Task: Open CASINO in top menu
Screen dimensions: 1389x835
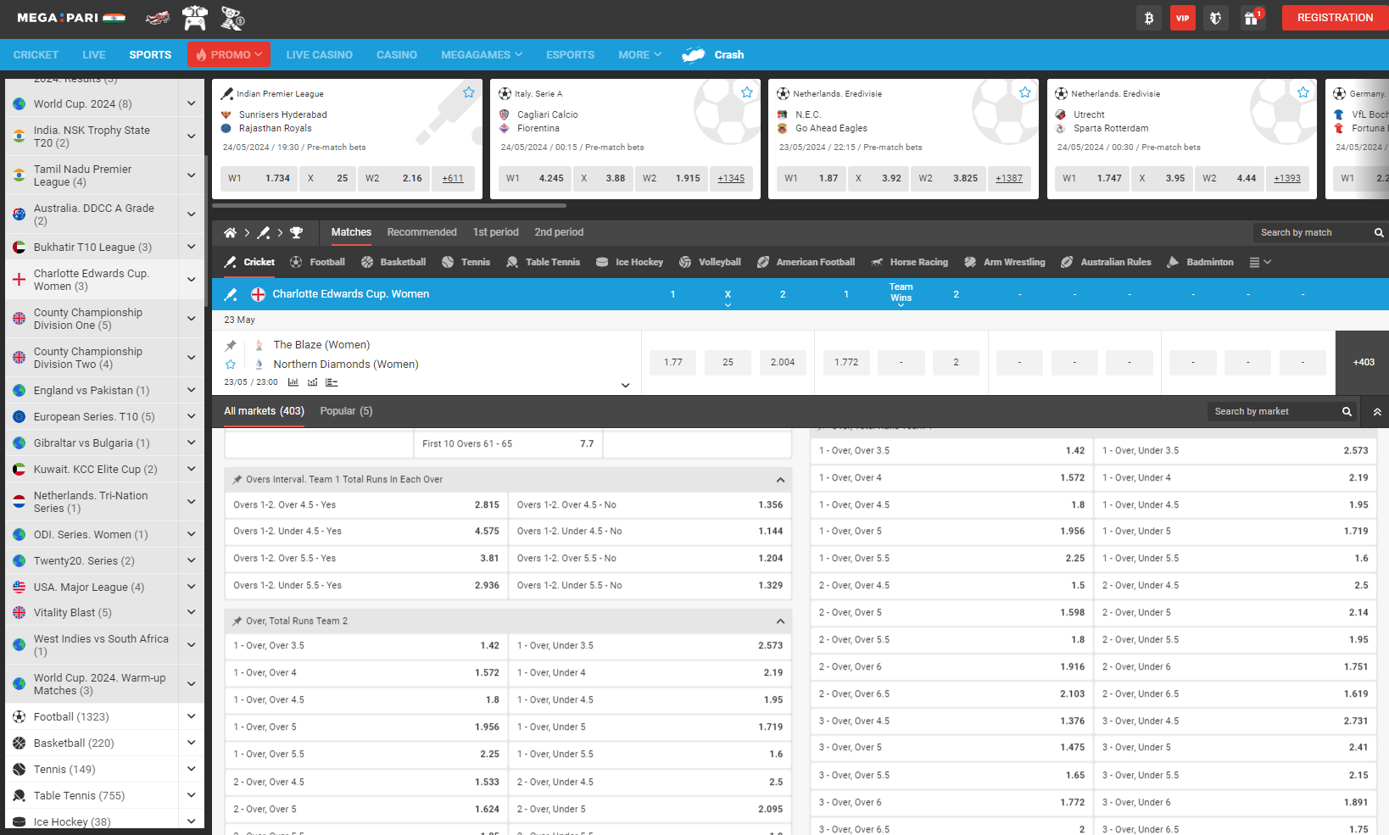Action: 397,54
